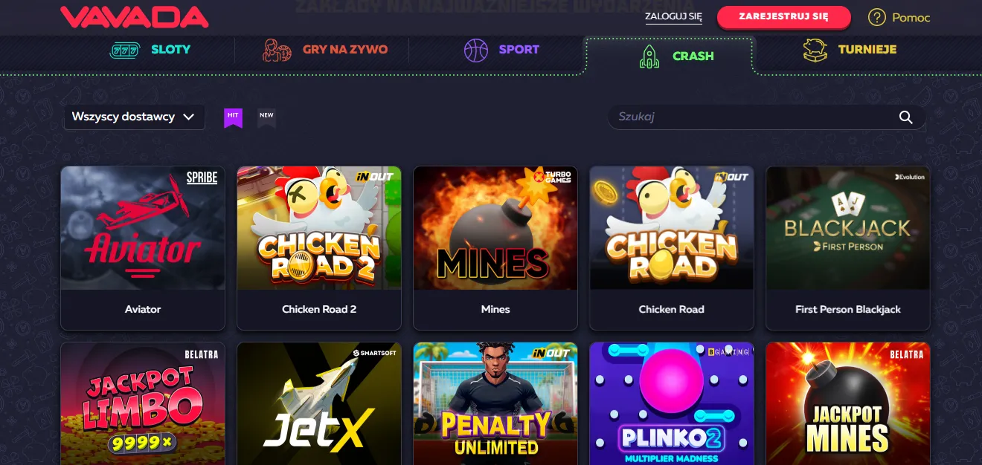The height and width of the screenshot is (465, 982).
Task: Click the basketball icon beside Sport
Action: tap(475, 50)
